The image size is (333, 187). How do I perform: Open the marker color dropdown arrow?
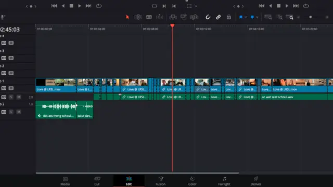[257, 17]
